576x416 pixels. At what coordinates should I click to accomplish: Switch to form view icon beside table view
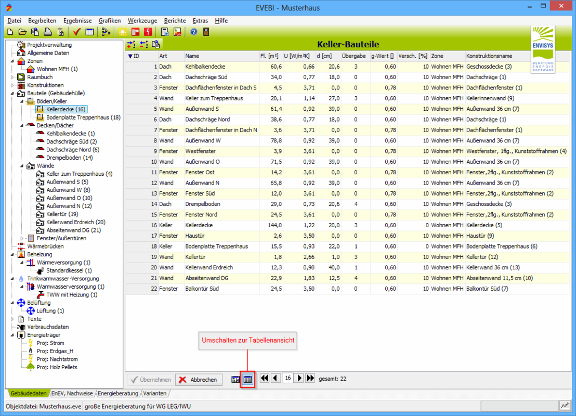[235, 380]
